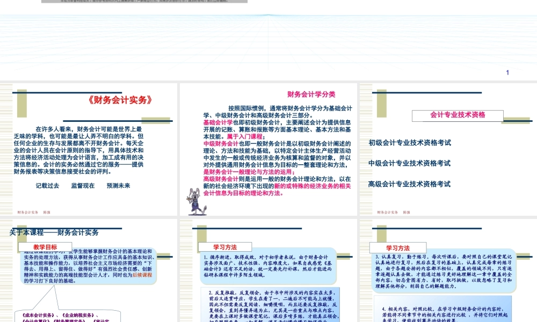The height and width of the screenshot is (322, 537).
Task: Click the 中级会计专业技术资格考试 entry
Action: point(410,163)
